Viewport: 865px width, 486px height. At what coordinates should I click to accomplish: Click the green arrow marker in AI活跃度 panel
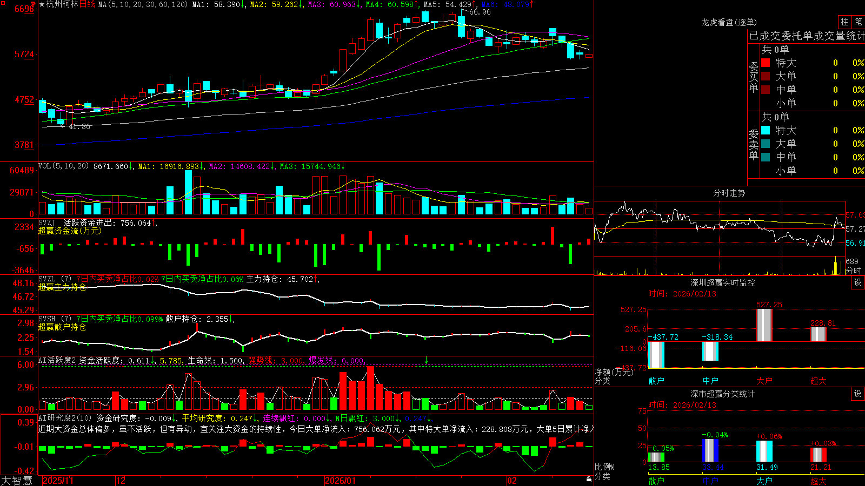[x=426, y=360]
